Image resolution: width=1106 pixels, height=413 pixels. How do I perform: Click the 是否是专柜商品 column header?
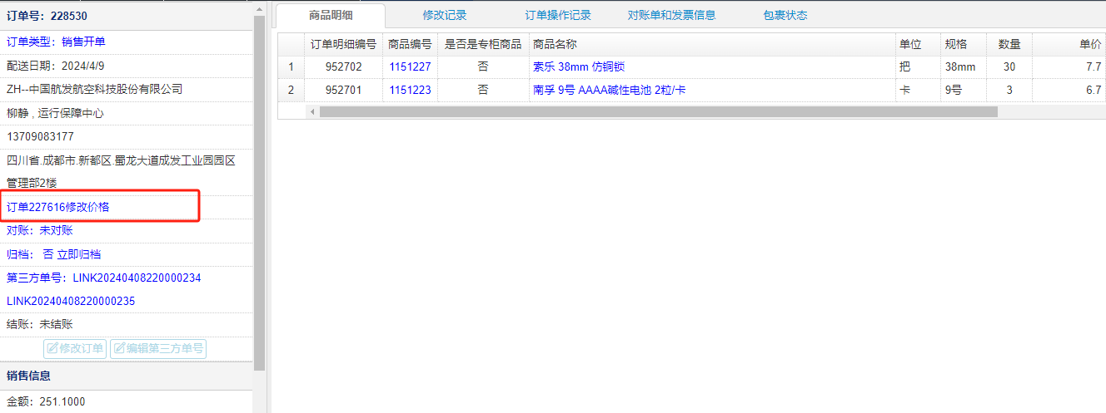(x=483, y=44)
